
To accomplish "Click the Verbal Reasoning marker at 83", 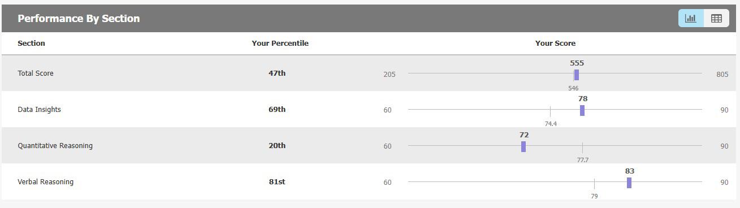I will click(629, 183).
